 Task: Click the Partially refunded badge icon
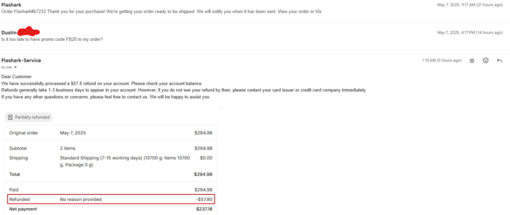[10, 117]
